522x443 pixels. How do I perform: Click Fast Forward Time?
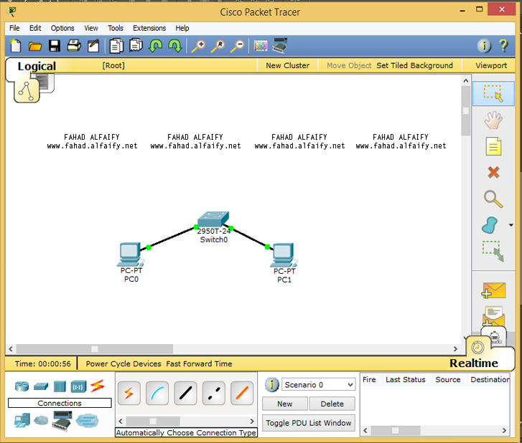click(199, 363)
